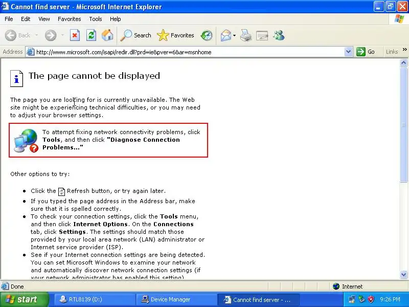The image size is (409, 307).
Task: Click the vertical scrollbar thumb
Action: pos(403,125)
